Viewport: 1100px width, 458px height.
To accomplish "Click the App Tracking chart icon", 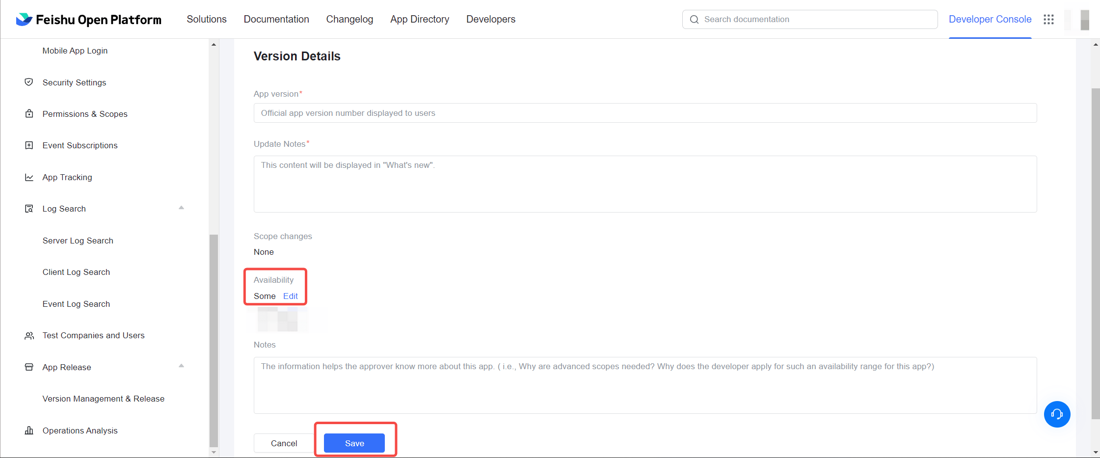I will (29, 177).
